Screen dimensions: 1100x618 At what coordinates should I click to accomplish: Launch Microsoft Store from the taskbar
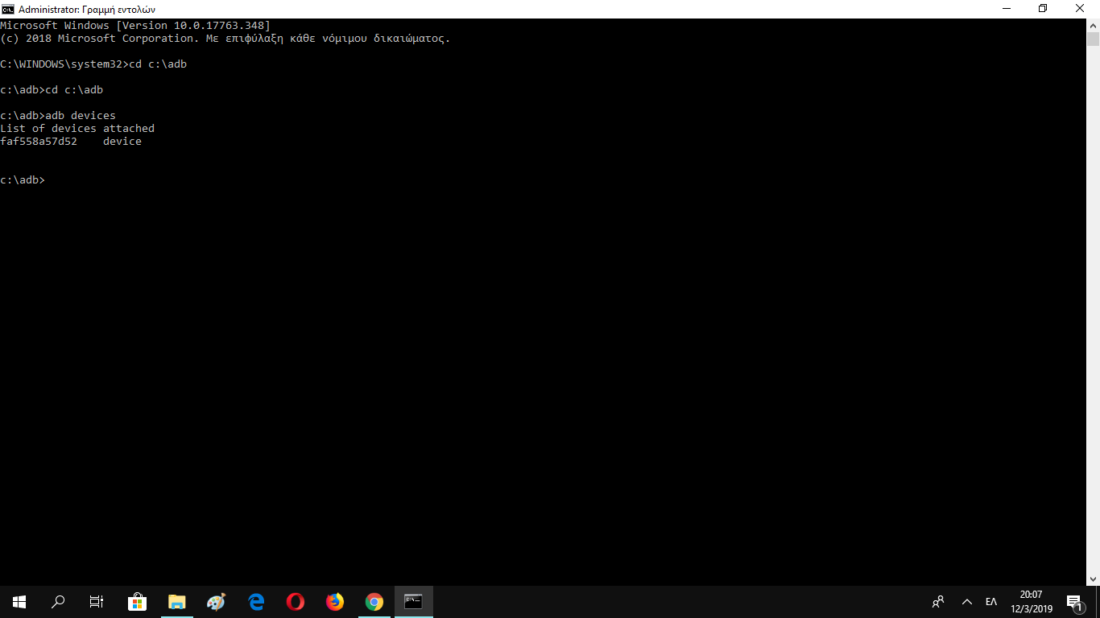pyautogui.click(x=137, y=601)
